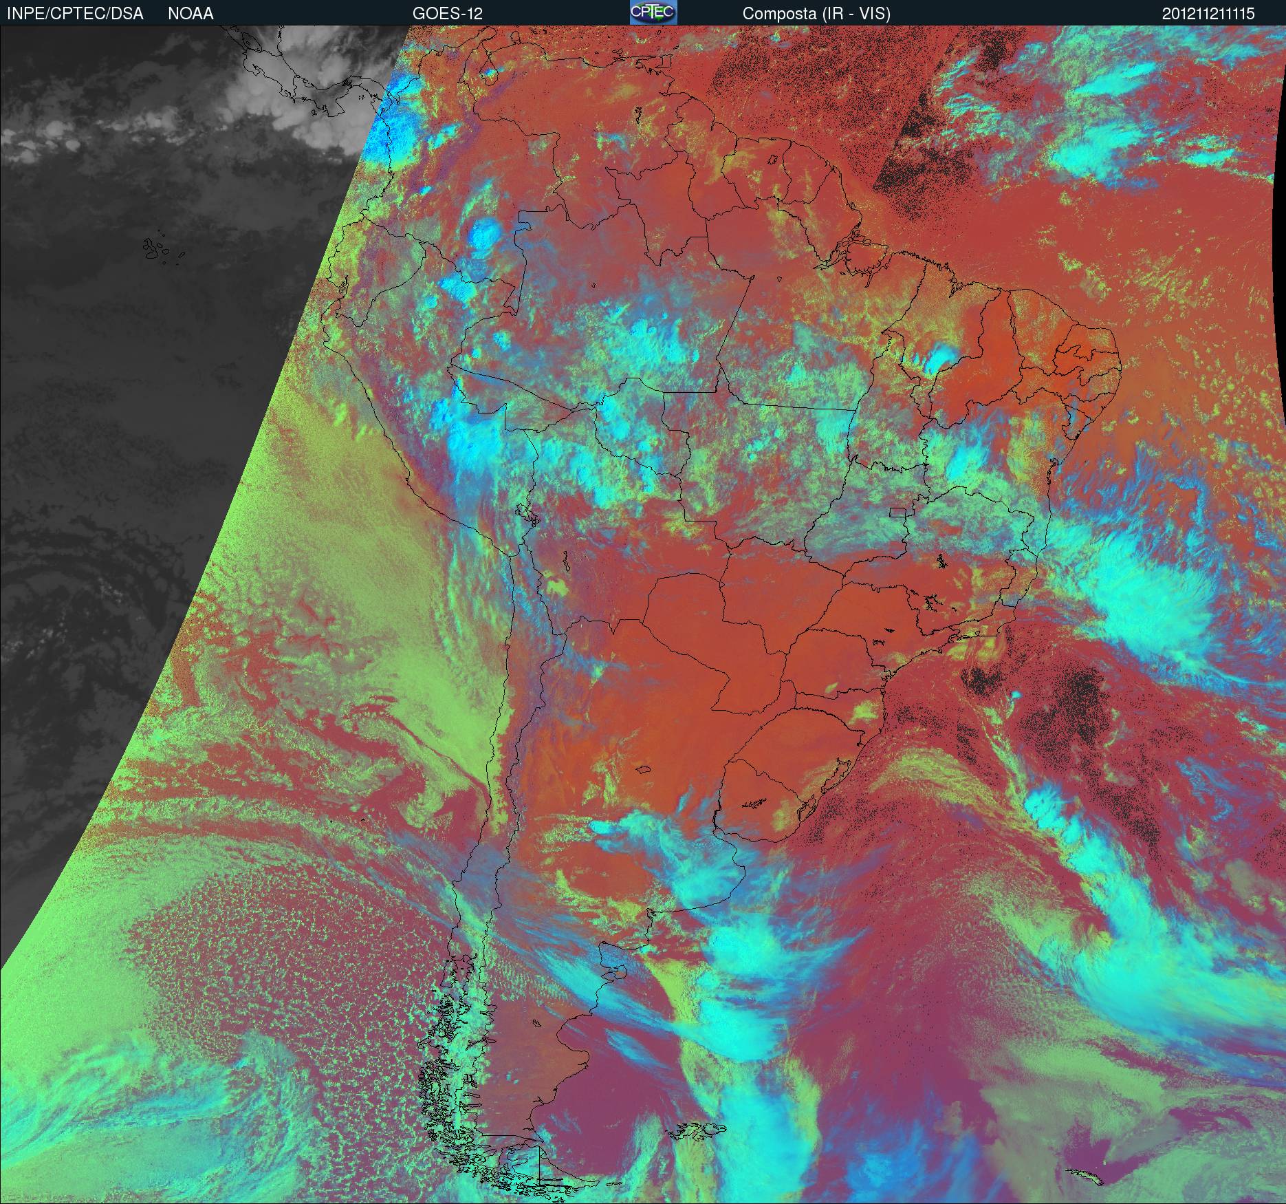
Task: Click the 201211211115 timestamp
Action: [x=1208, y=14]
